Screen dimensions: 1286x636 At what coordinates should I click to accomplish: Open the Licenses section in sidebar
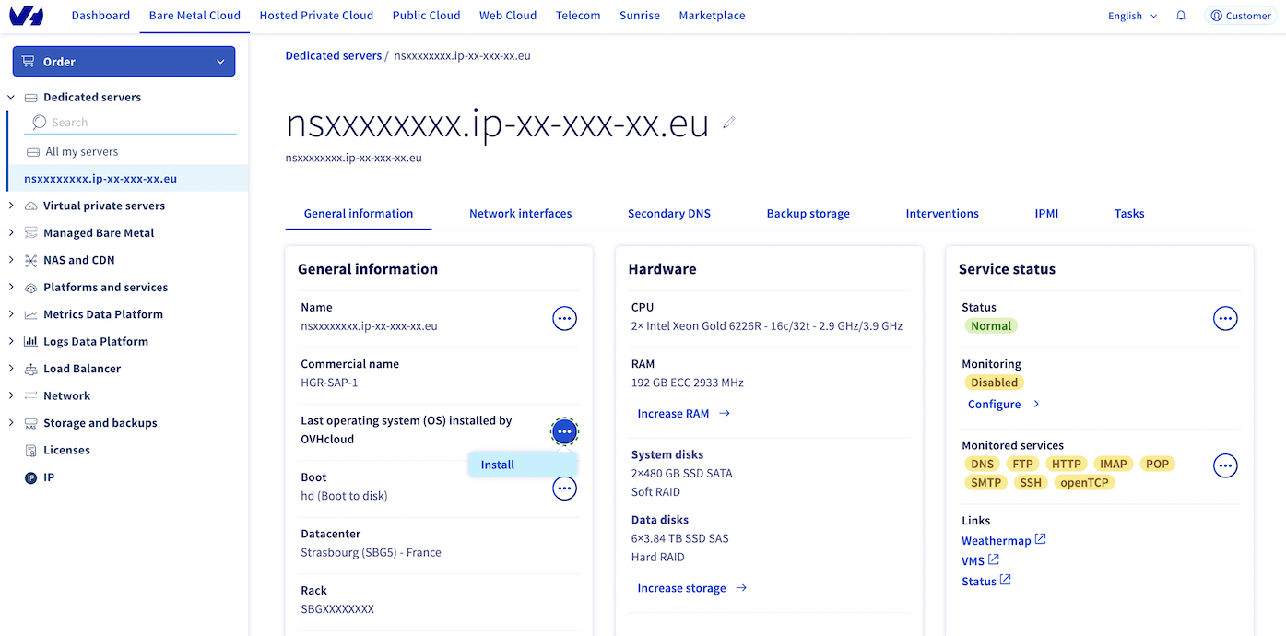[x=66, y=450]
